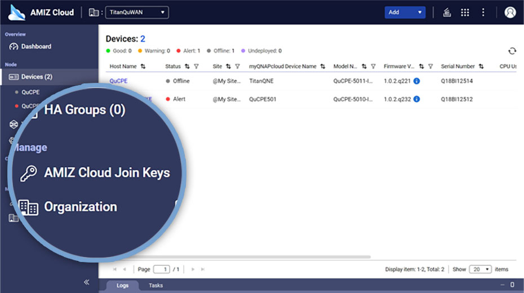Click the page number input field

click(x=162, y=269)
